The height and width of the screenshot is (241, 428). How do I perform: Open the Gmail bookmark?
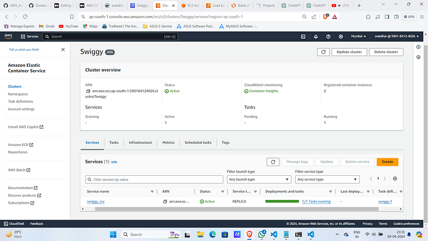(x=46, y=26)
